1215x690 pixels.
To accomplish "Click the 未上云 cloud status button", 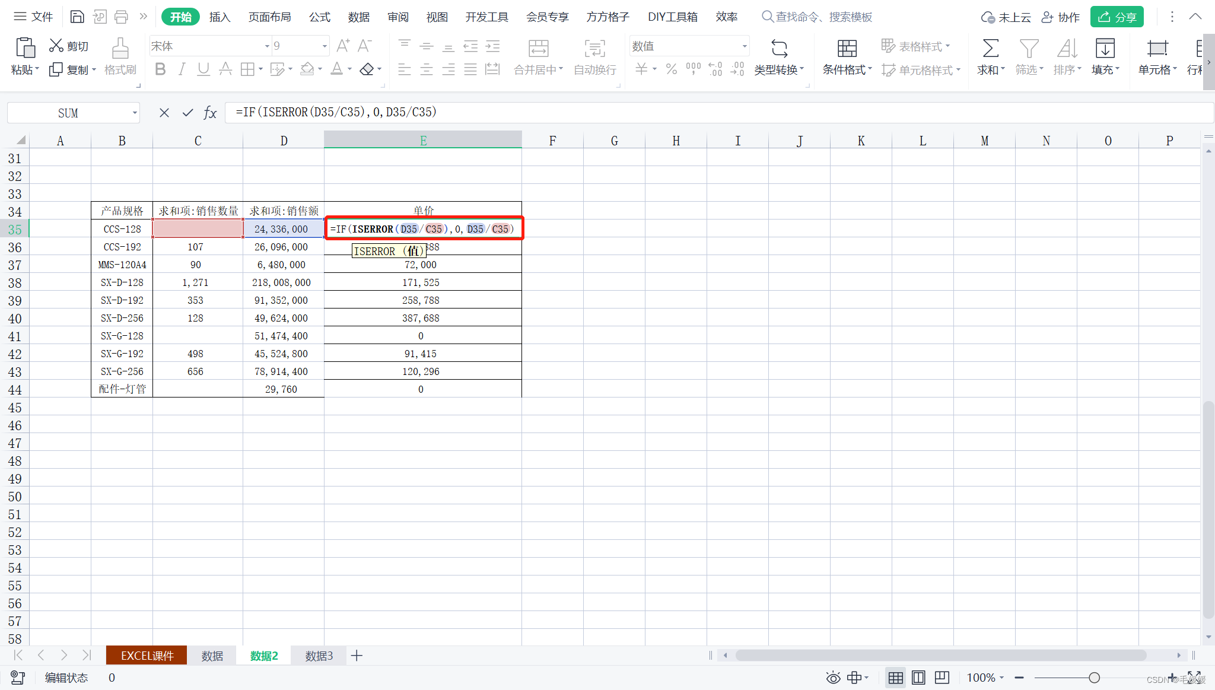I will point(1006,17).
